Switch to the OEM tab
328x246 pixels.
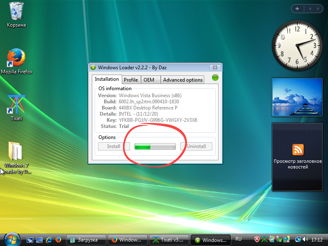tap(150, 80)
